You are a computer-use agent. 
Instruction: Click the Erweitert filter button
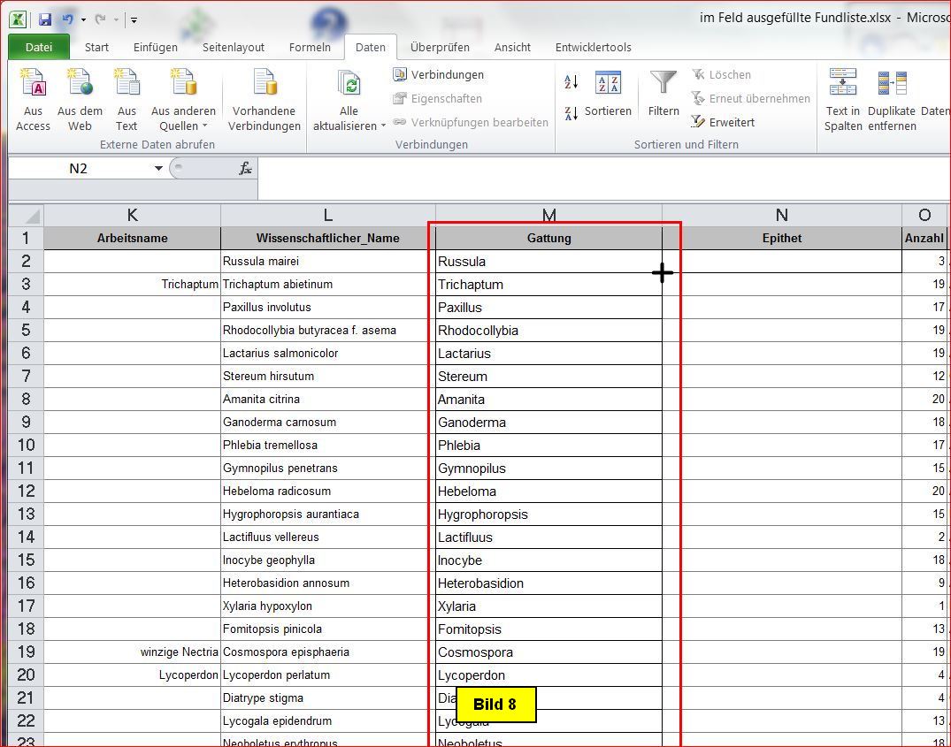tap(723, 122)
